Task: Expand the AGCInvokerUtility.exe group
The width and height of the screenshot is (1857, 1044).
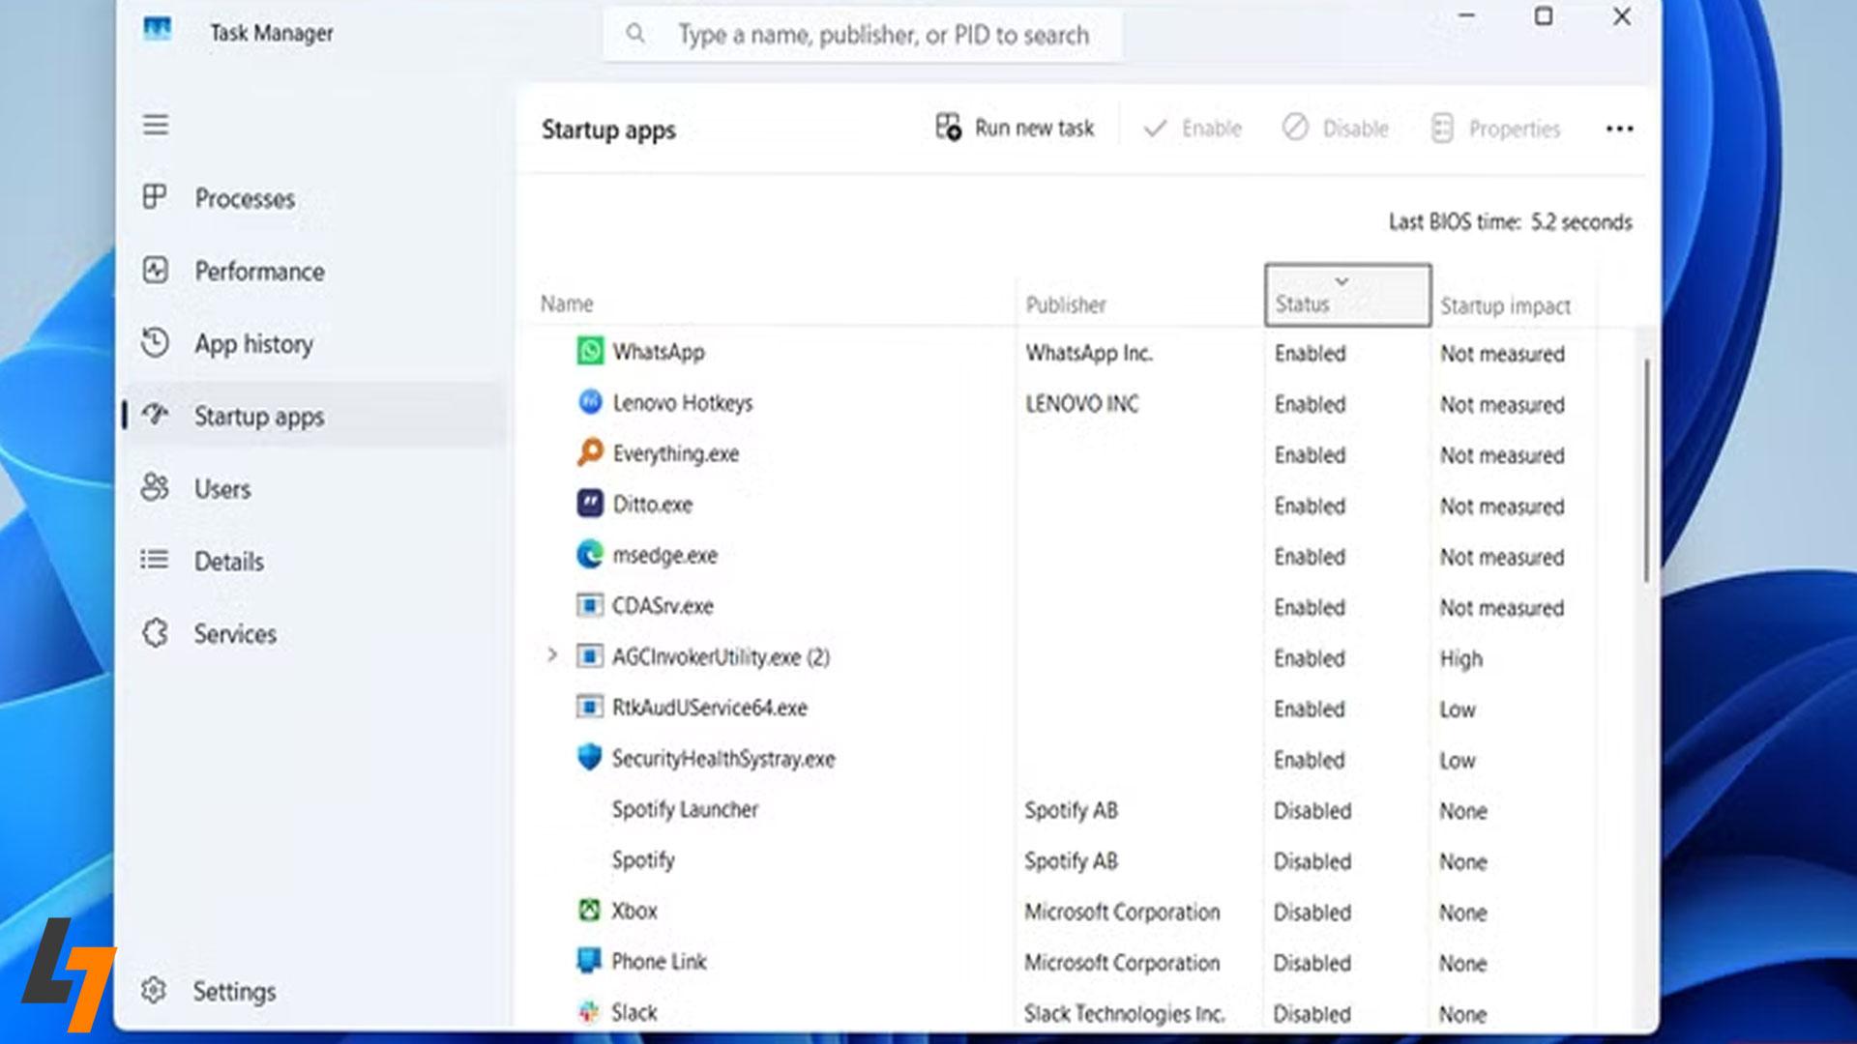Action: [552, 655]
